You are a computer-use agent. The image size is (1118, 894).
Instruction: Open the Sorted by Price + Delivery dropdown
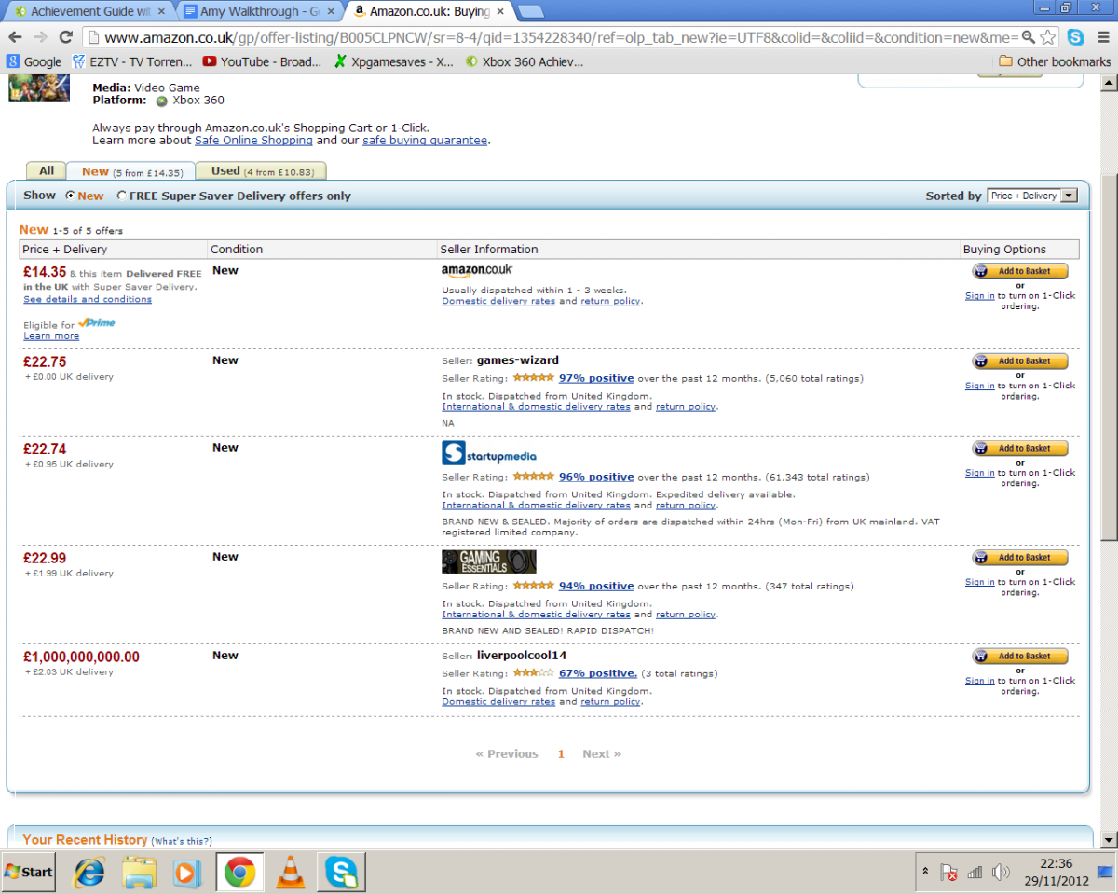point(1032,196)
